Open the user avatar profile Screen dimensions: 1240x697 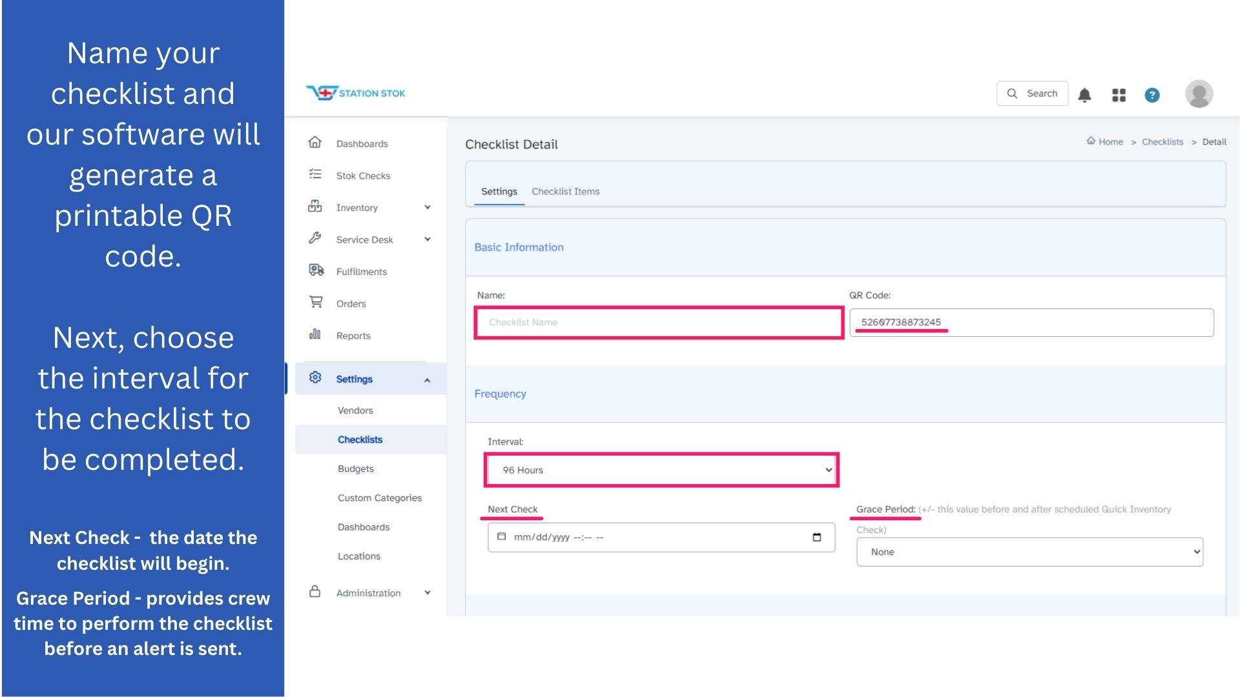[x=1199, y=94]
